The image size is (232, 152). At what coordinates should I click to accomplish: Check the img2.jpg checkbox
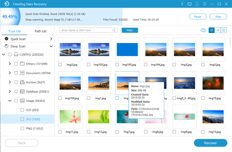click(x=60, y=65)
